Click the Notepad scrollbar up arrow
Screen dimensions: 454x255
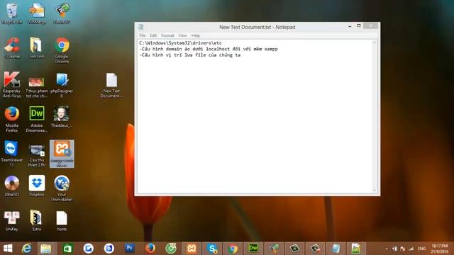pyautogui.click(x=374, y=42)
